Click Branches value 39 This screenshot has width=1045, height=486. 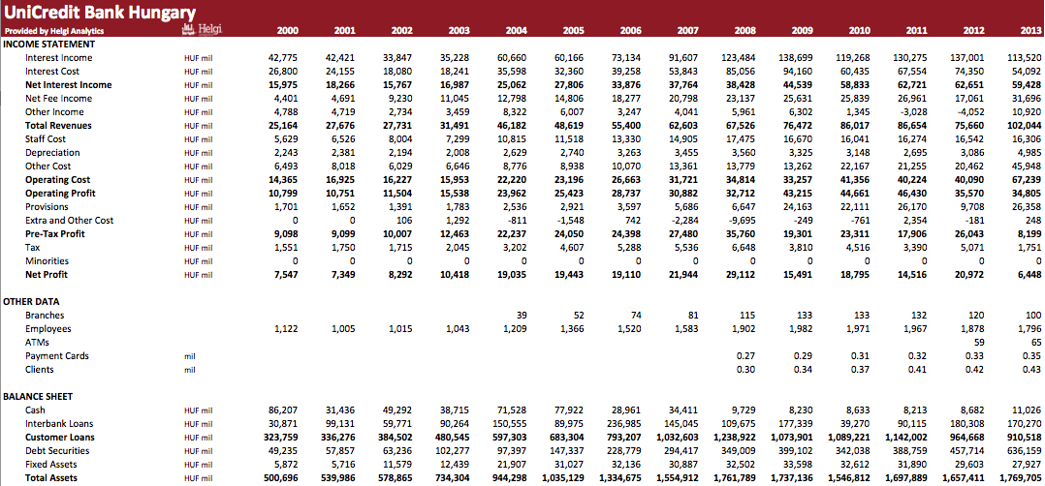522,315
